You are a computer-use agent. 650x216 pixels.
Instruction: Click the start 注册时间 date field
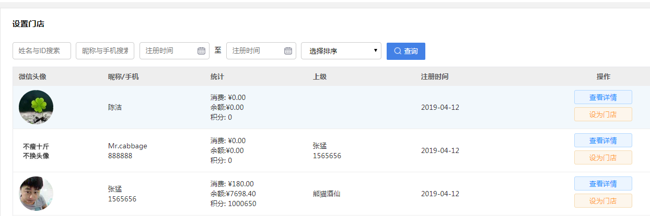[x=167, y=51]
